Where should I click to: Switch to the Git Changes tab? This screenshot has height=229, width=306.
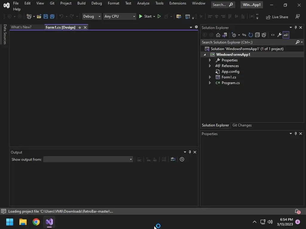pos(242,125)
